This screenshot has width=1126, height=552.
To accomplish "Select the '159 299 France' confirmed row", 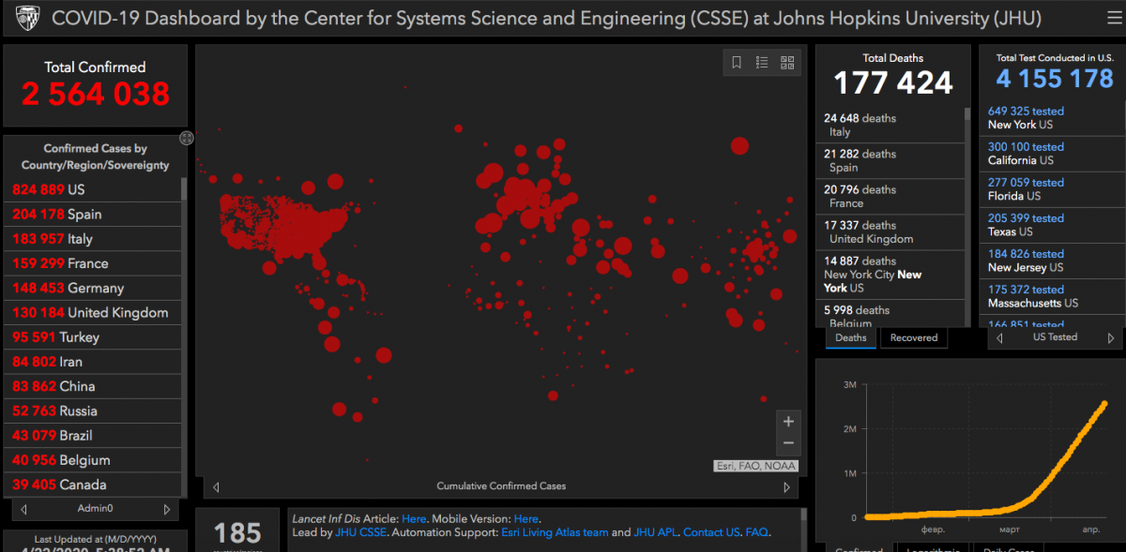I will (92, 263).
